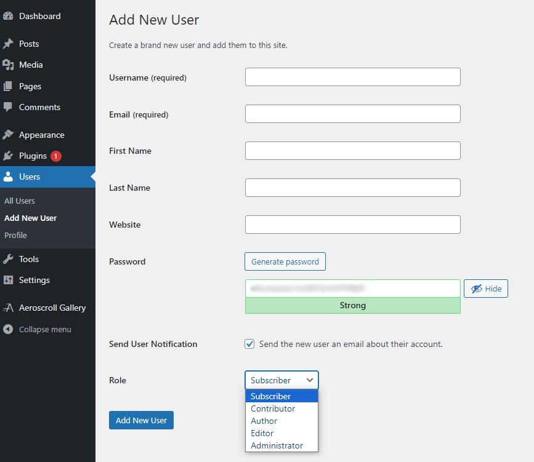
Task: Select Editor role option
Action: tap(281, 433)
